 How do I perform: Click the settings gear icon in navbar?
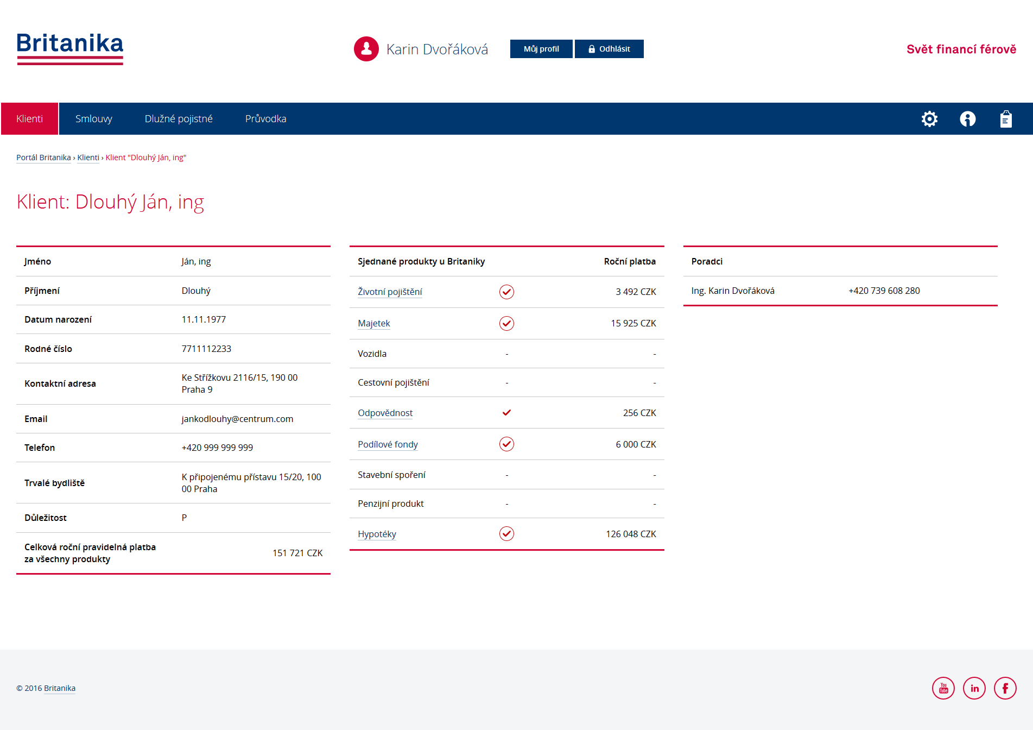point(929,119)
